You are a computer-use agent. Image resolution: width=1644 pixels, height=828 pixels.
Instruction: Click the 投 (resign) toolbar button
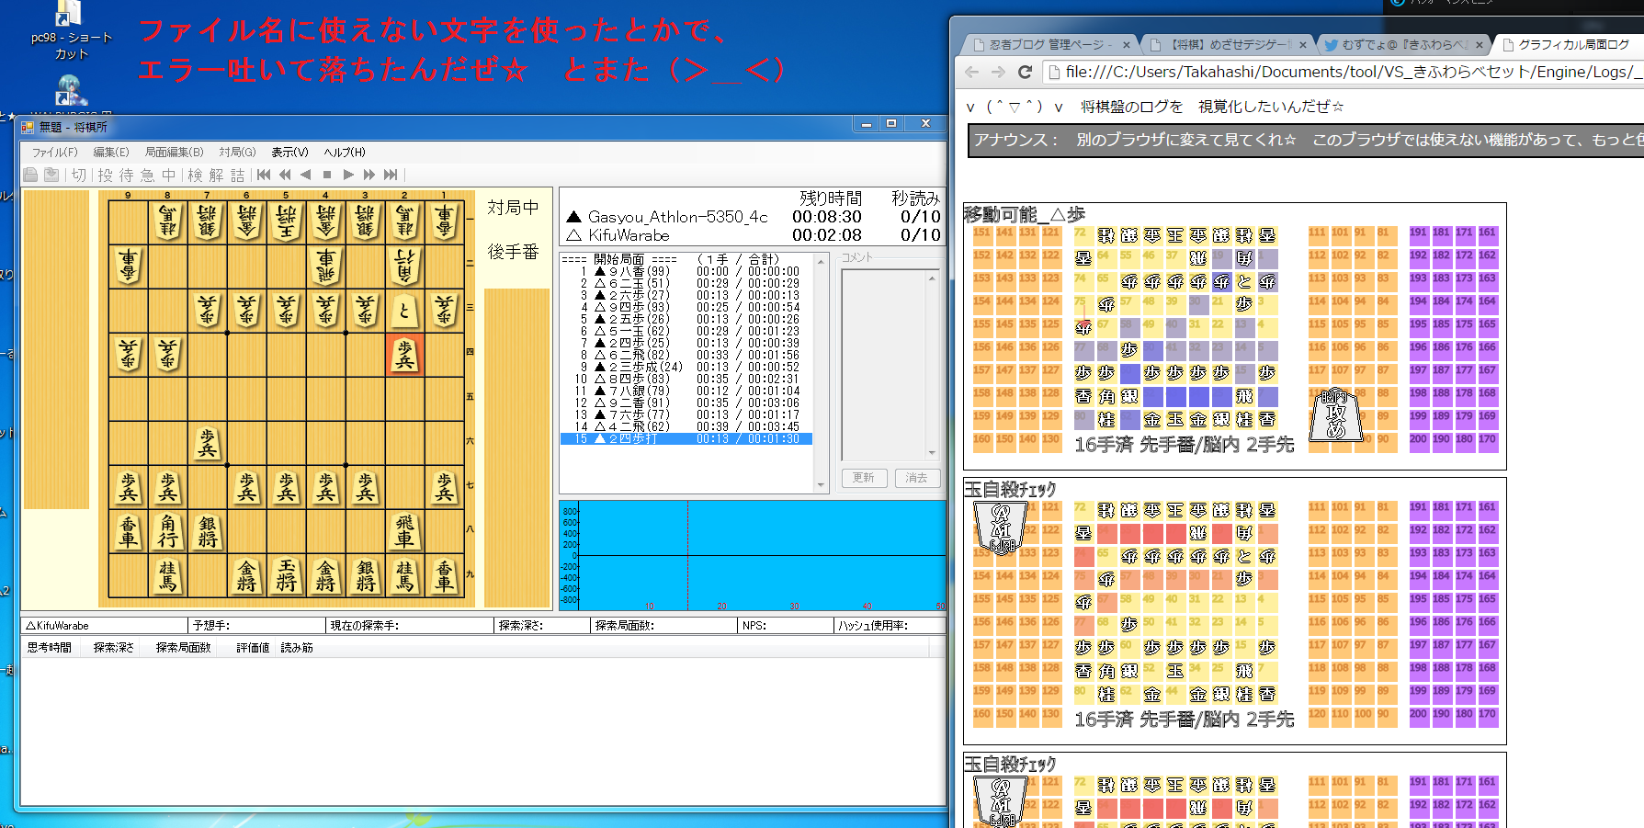click(105, 175)
